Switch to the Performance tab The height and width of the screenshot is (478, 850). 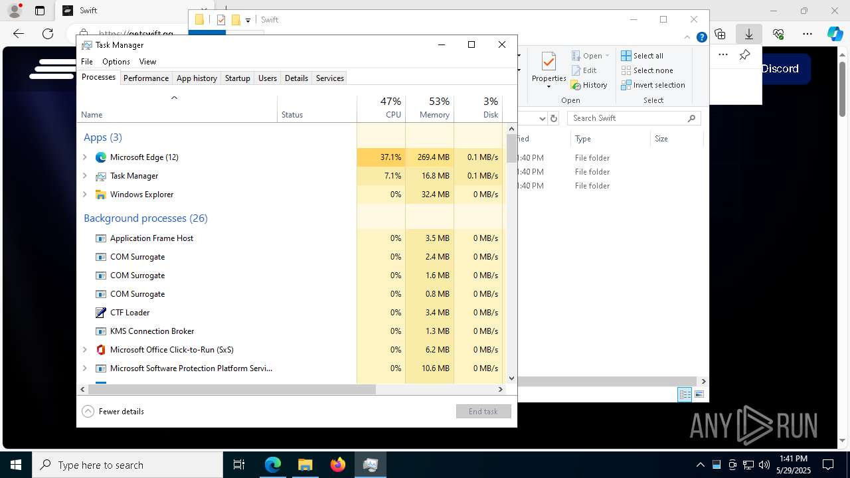tap(146, 78)
